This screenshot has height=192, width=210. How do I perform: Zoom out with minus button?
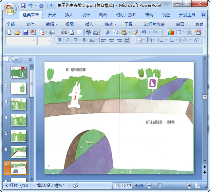149,186
